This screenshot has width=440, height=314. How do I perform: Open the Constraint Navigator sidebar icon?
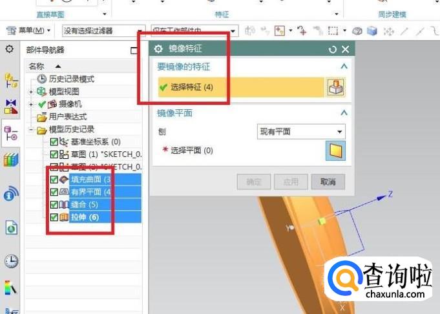(11, 107)
